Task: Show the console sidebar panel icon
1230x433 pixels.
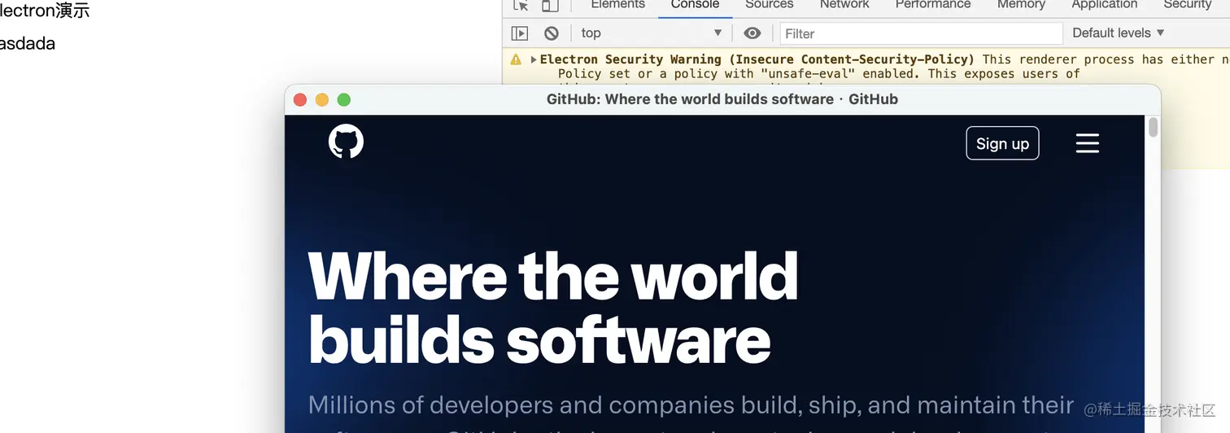Action: [520, 33]
